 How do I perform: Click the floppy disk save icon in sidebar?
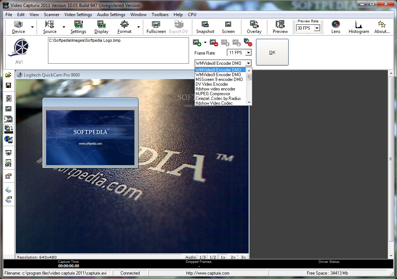(x=8, y=85)
